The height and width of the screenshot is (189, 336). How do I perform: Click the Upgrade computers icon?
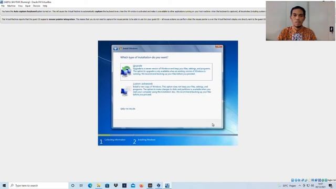coord(126,71)
